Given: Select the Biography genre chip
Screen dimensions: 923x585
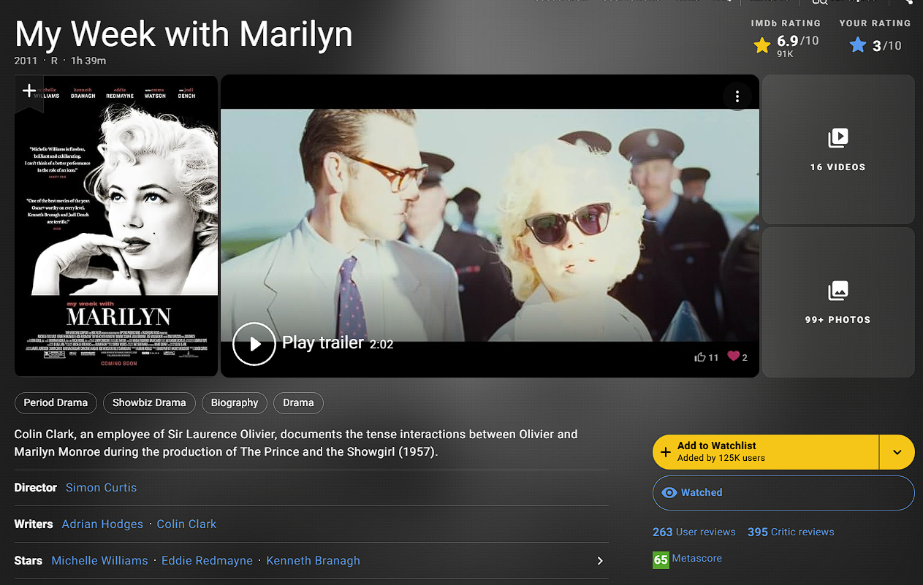Looking at the screenshot, I should [x=235, y=402].
